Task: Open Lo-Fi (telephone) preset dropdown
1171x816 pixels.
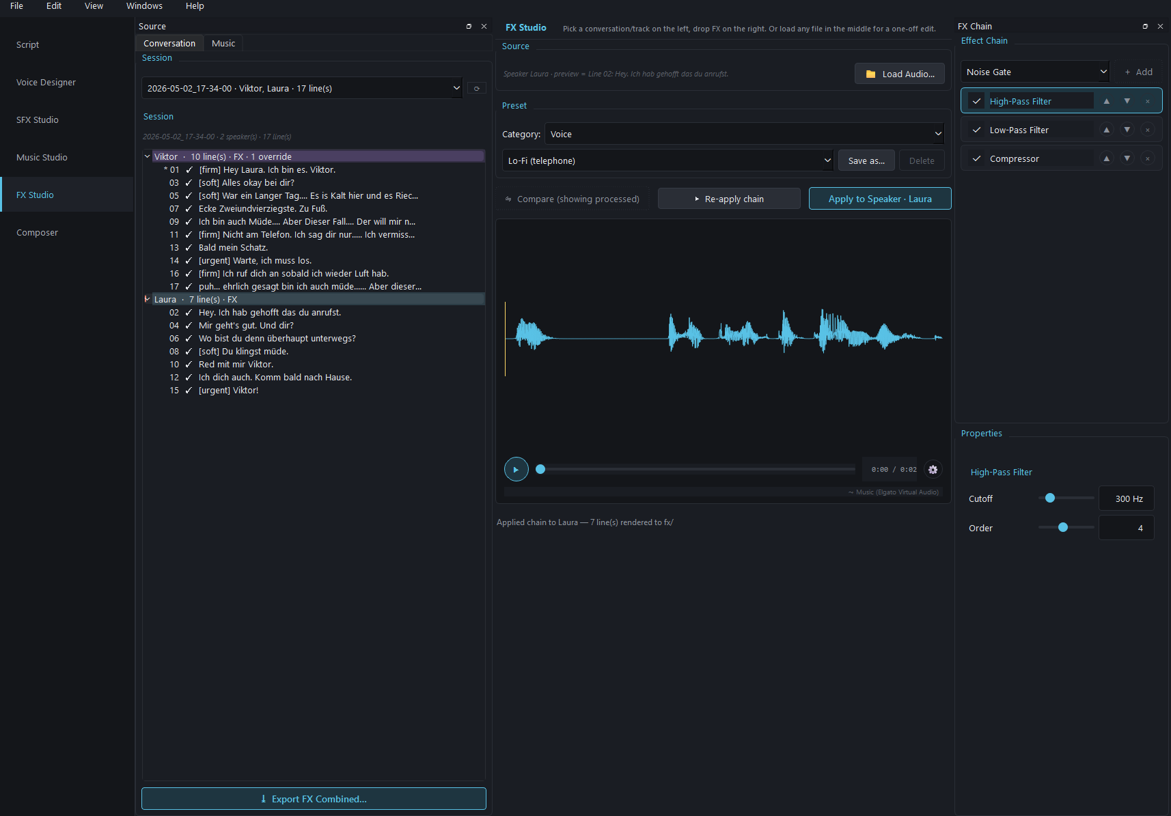Action: tap(668, 160)
